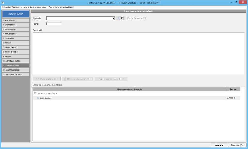Screen dimensions: 248x149
Task: Click the DISCAPACIDAD FÍSICA group label
Action: (47, 93)
